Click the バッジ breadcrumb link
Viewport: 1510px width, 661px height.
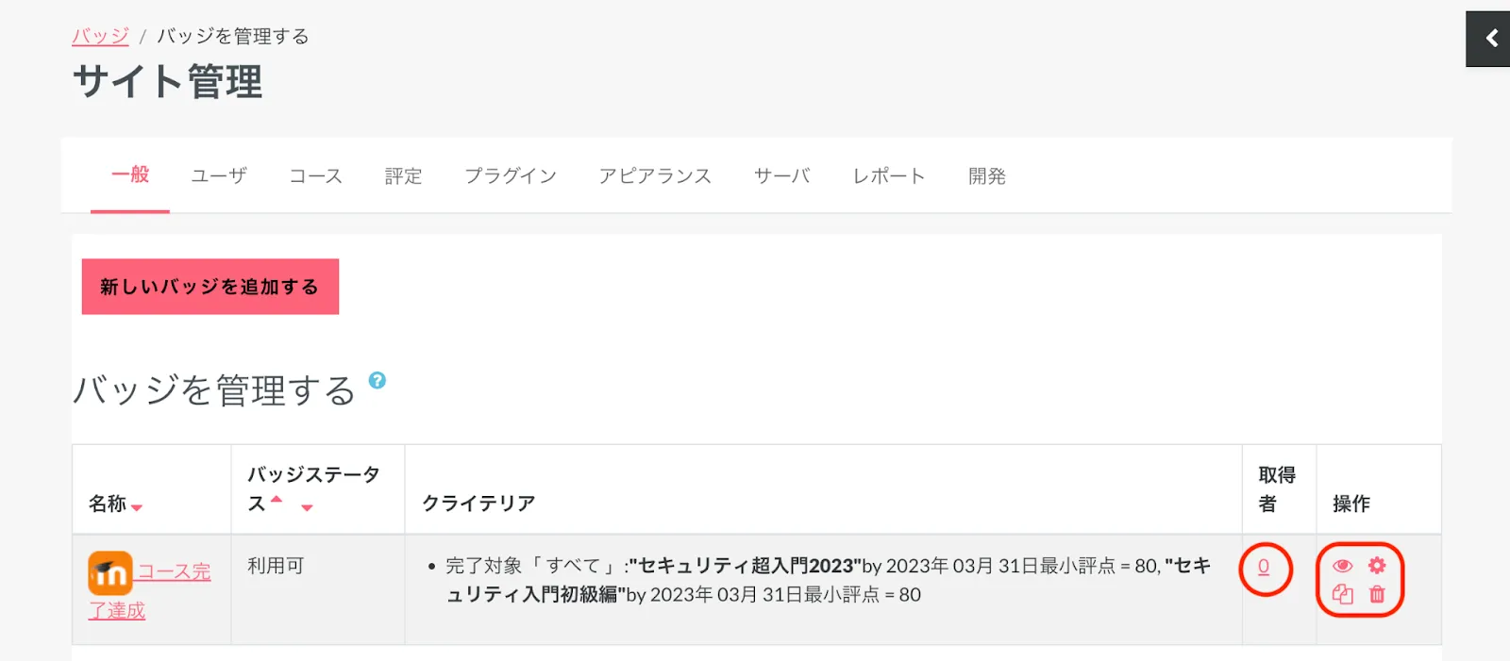point(100,36)
